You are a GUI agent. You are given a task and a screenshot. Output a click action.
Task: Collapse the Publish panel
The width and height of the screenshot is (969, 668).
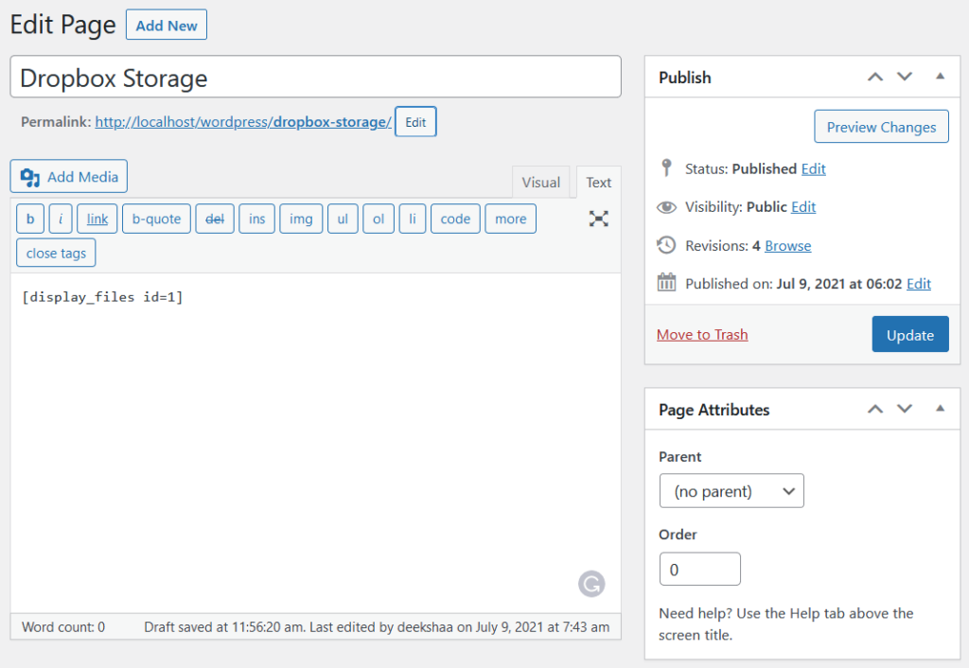point(940,77)
